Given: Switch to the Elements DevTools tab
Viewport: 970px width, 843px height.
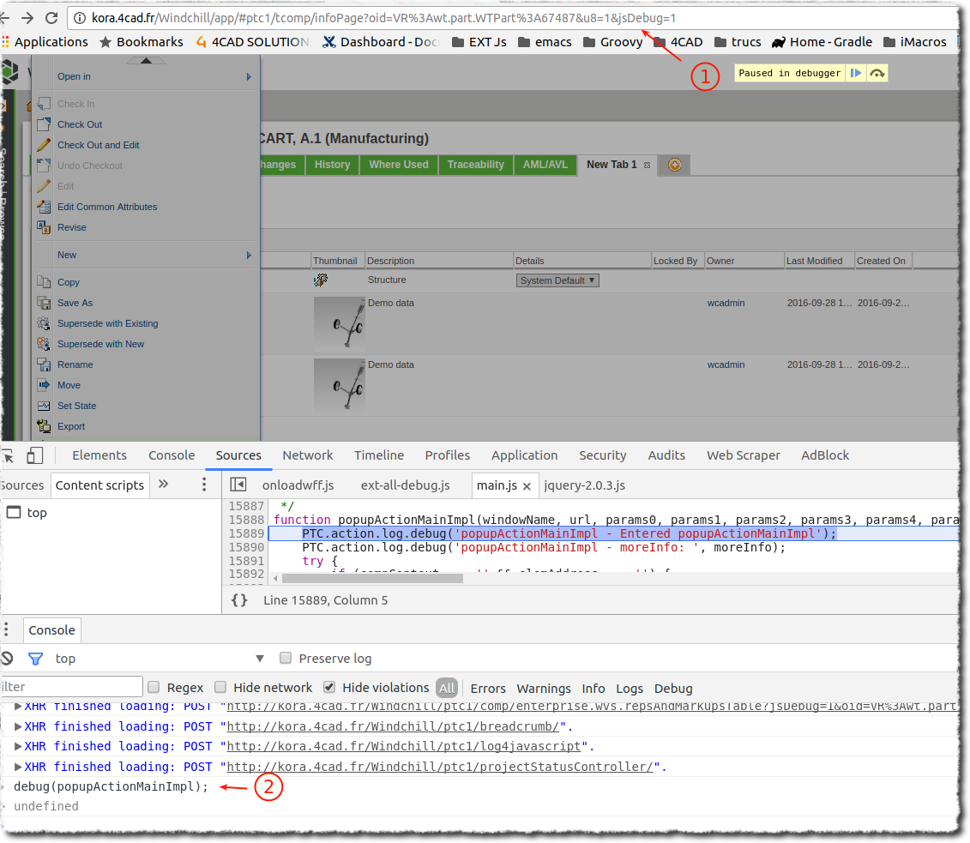Looking at the screenshot, I should point(99,455).
